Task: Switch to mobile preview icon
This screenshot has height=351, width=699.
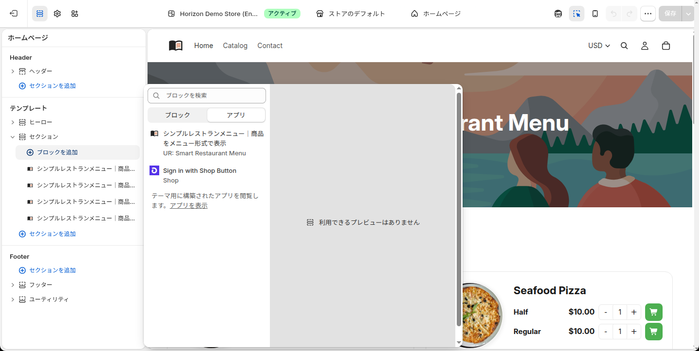Action: pos(595,14)
